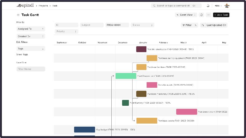The width and height of the screenshot is (246, 138).
Task: Select the dark green Plant Painting bar
Action: (x=125, y=103)
